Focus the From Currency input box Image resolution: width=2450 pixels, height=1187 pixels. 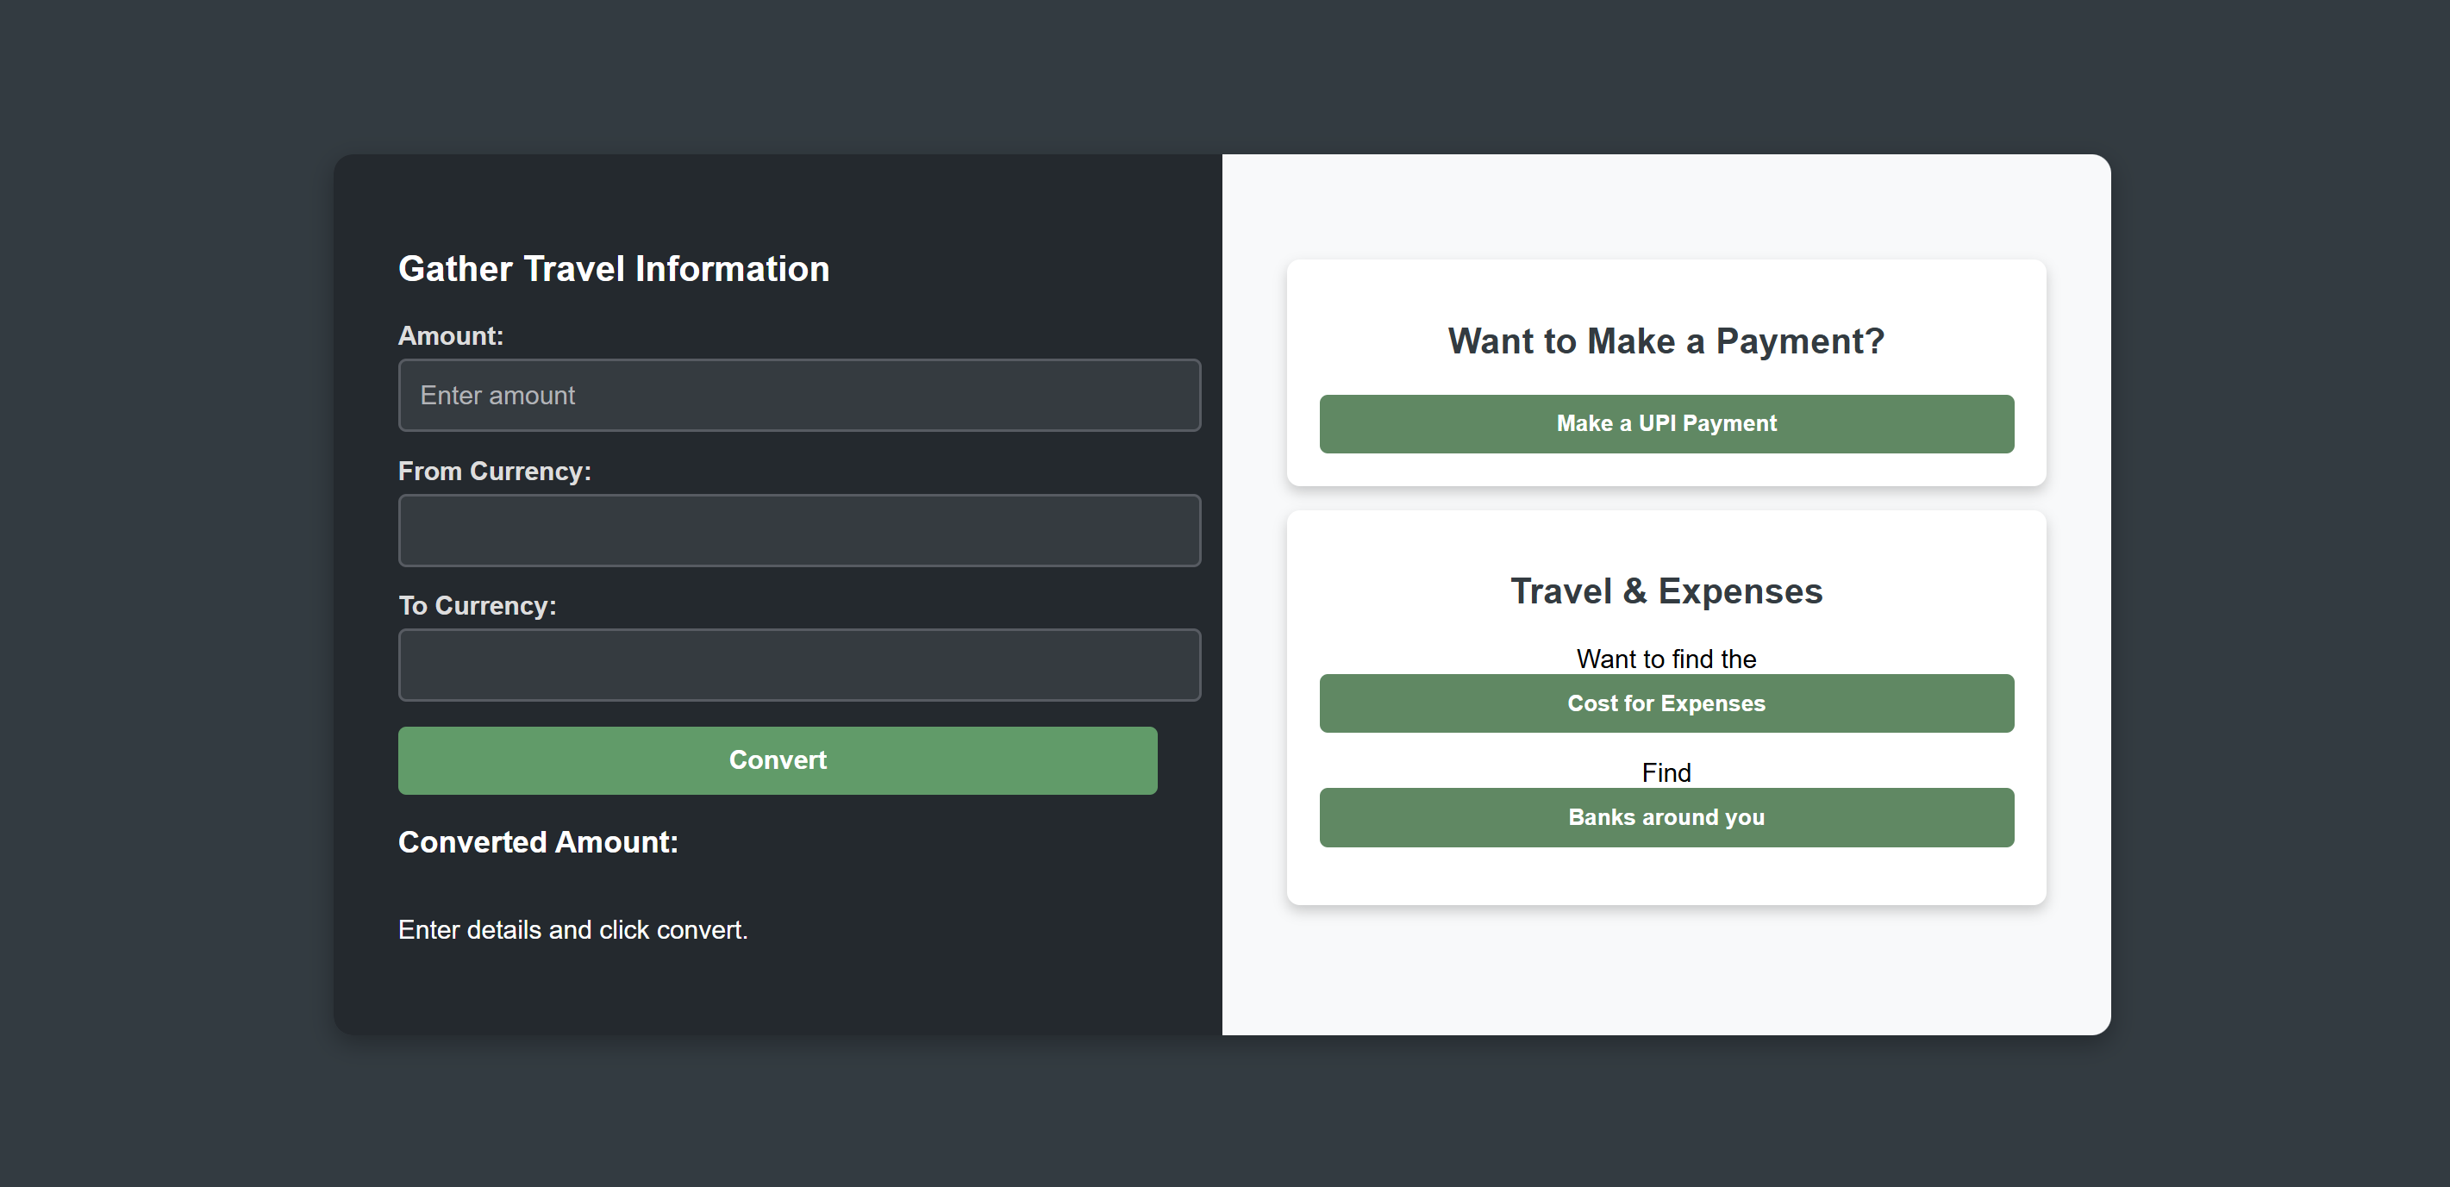point(800,530)
